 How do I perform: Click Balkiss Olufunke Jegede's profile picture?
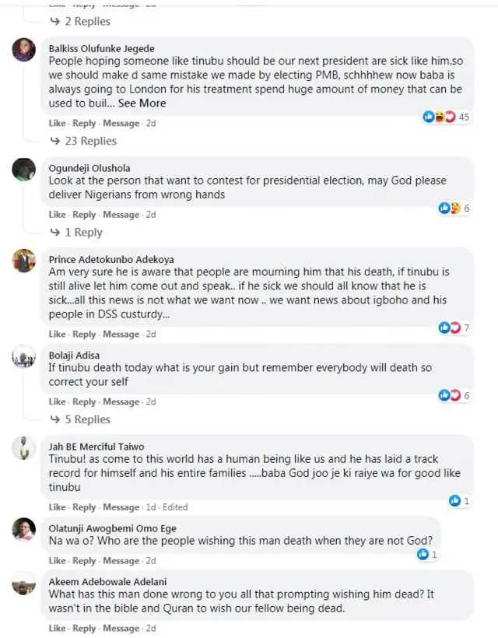[x=24, y=50]
